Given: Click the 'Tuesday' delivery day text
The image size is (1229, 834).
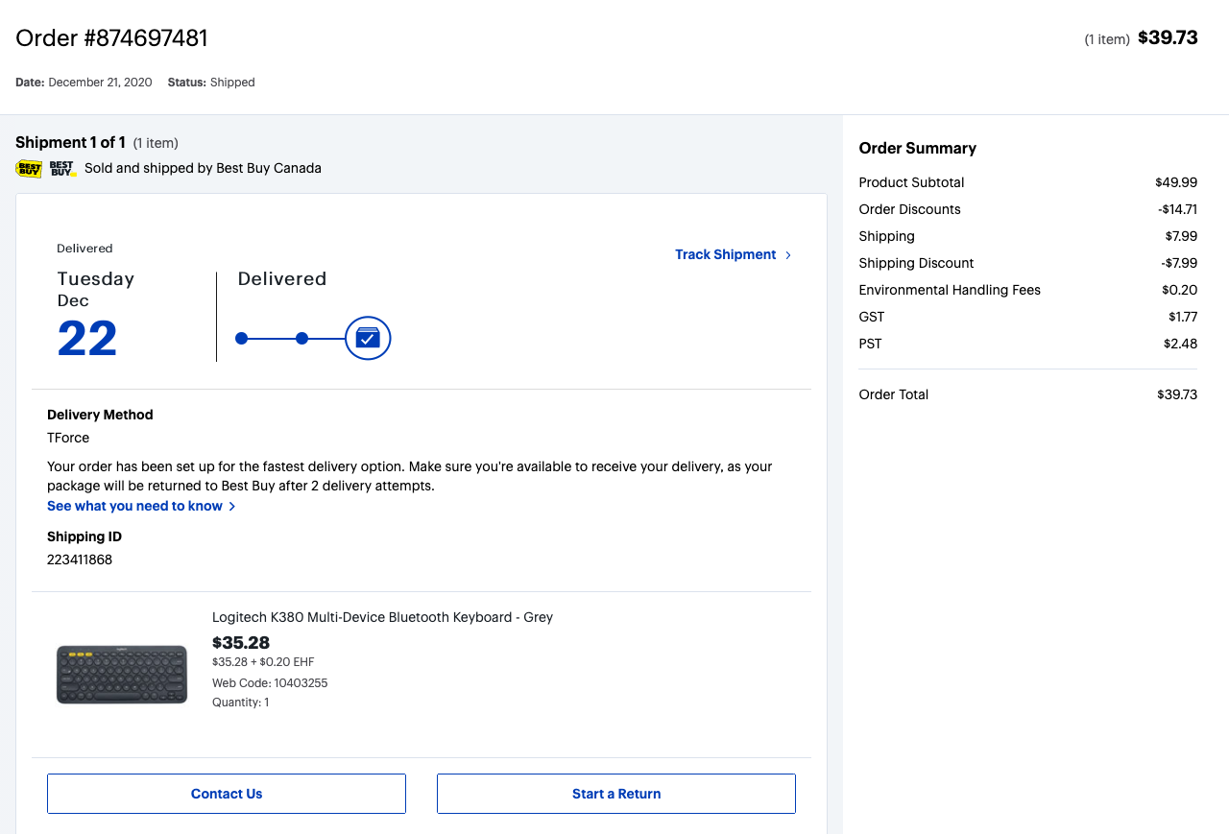Looking at the screenshot, I should click(x=96, y=278).
